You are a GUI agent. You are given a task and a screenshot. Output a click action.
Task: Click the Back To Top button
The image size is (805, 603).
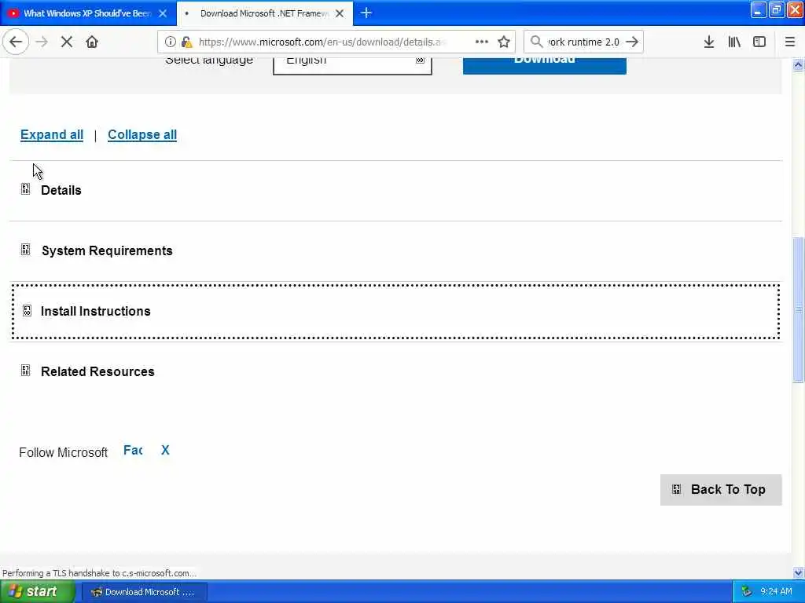coord(721,490)
